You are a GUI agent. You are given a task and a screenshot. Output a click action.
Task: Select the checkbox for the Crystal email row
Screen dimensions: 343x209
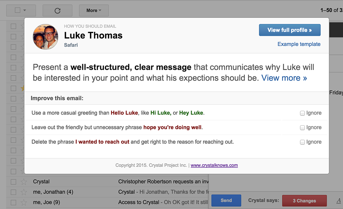[14, 182]
